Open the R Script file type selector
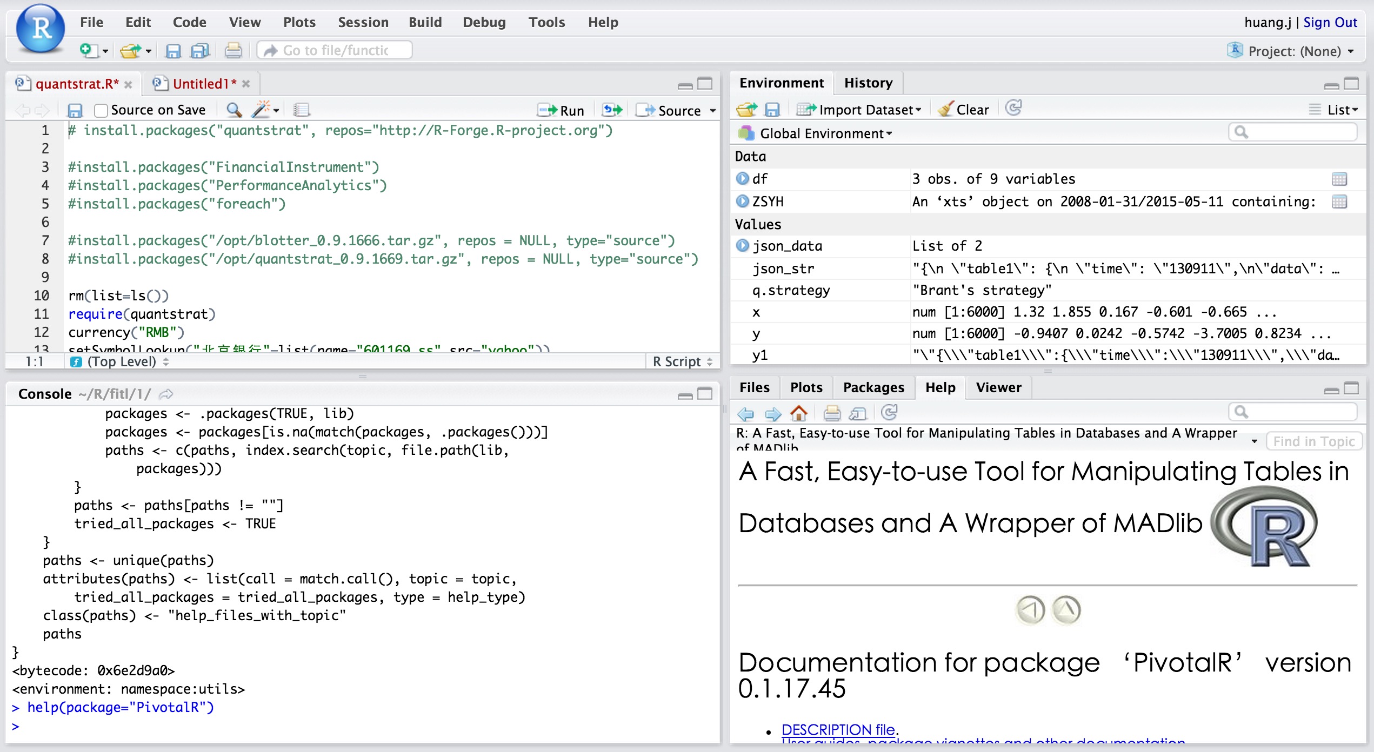The image size is (1374, 752). [683, 361]
